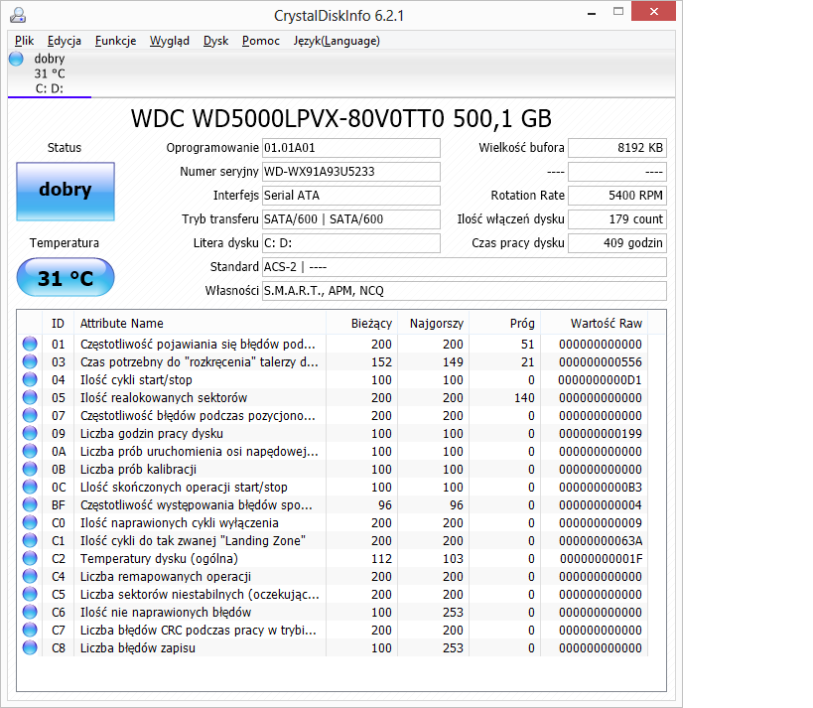This screenshot has height=708, width=813.
Task: Click status orb for attribute 07
Action: pyautogui.click(x=30, y=415)
